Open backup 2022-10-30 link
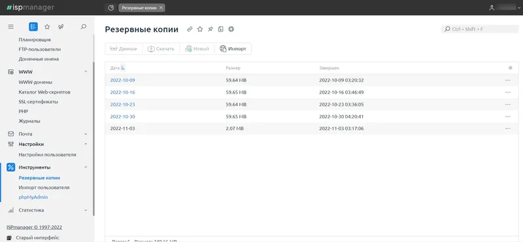The width and height of the screenshot is (523, 242). 122,116
